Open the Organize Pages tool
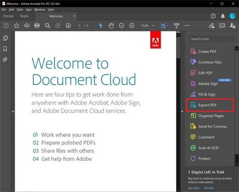The image size is (239, 192). (207, 116)
